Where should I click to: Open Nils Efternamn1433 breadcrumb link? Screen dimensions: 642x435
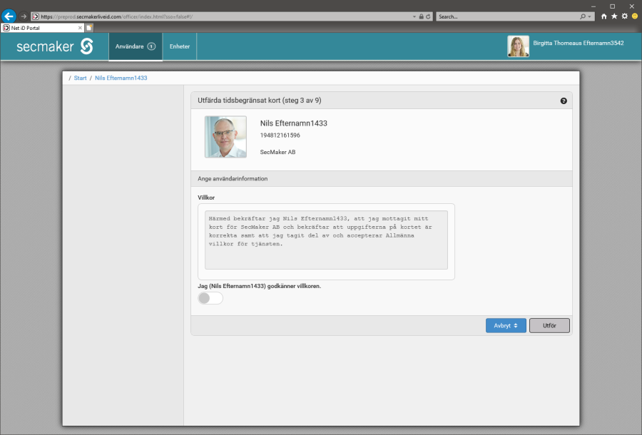click(121, 78)
